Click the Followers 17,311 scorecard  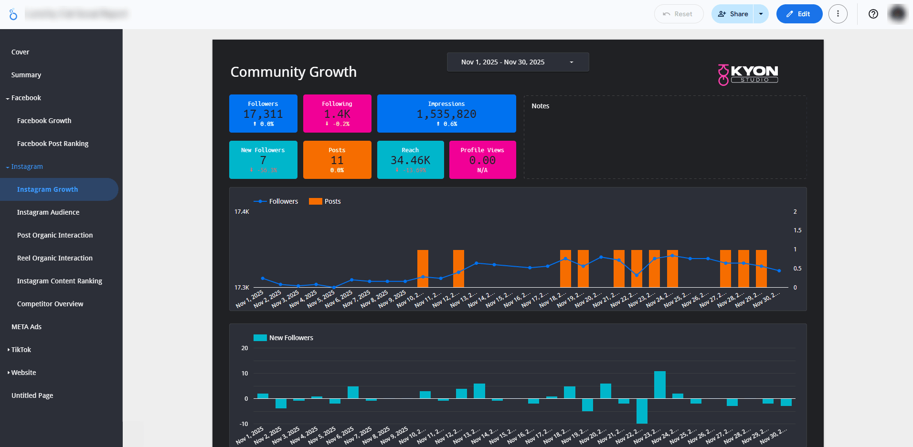coord(263,114)
